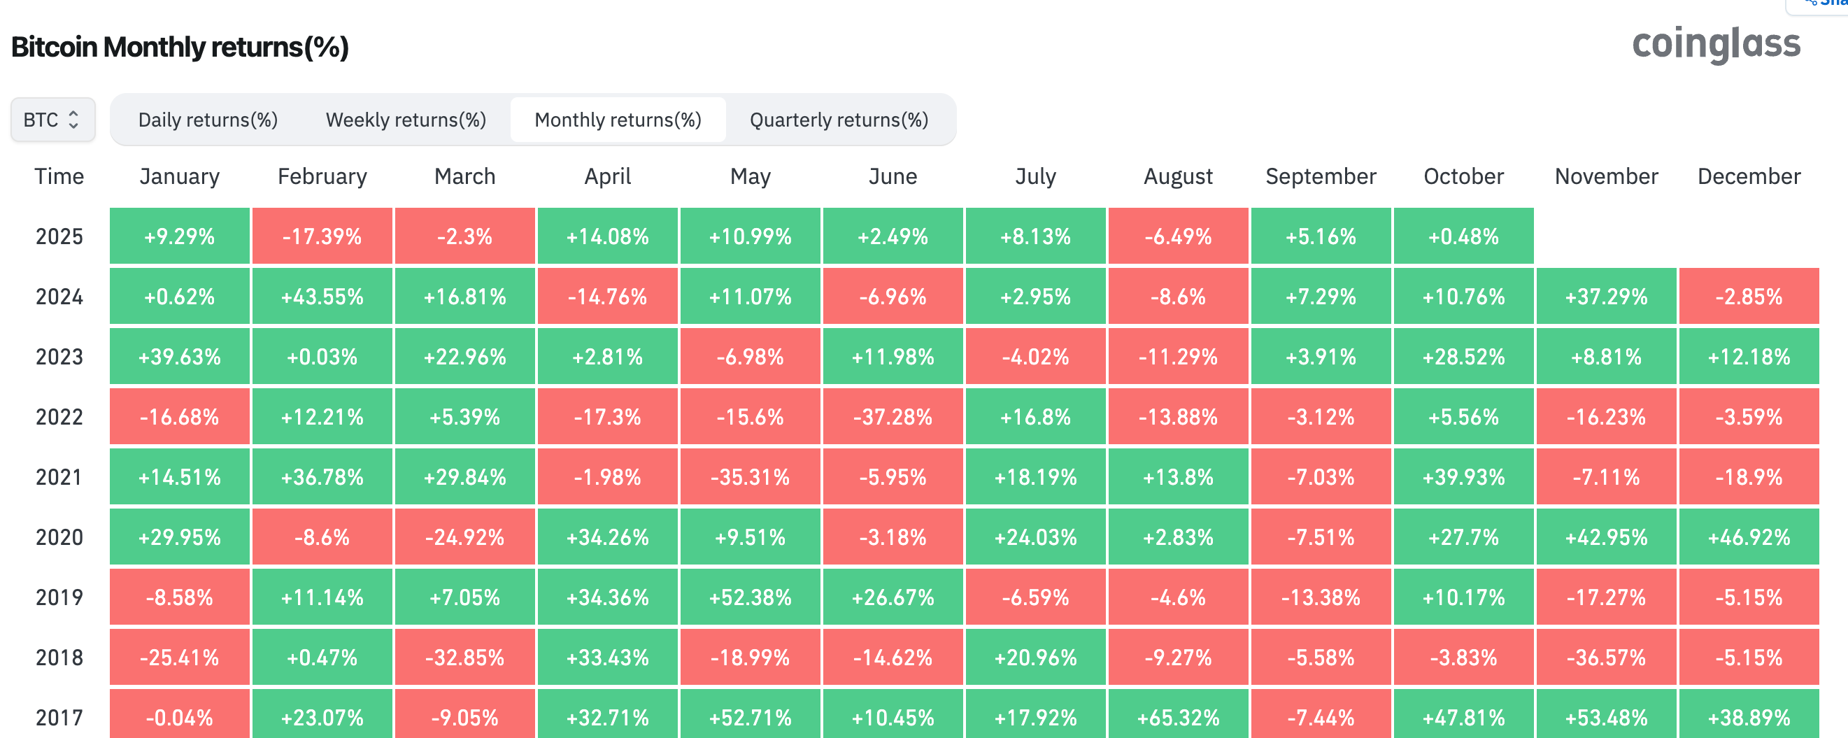
Task: Select the 2017 row label
Action: [59, 717]
